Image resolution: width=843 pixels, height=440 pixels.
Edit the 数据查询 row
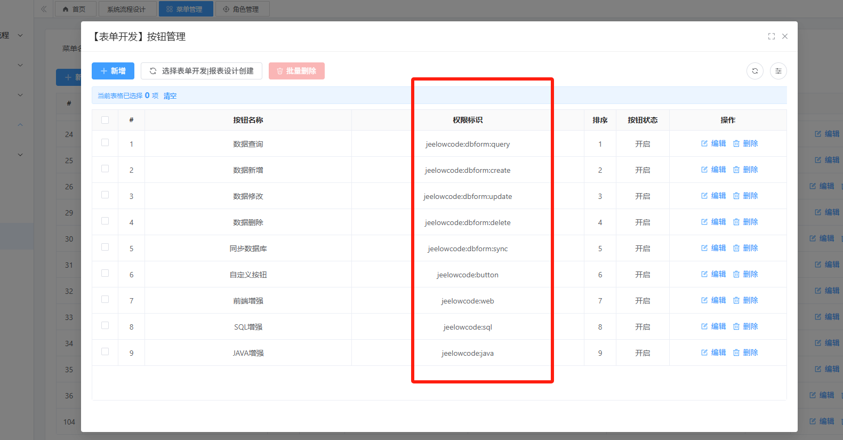pos(713,143)
